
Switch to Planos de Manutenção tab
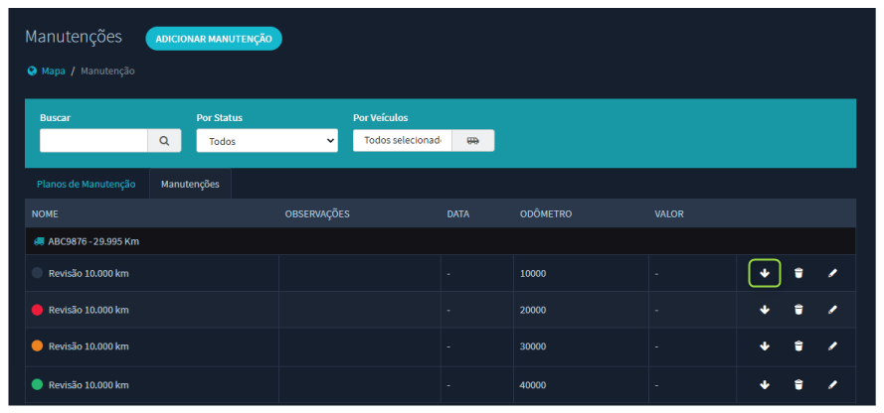87,184
